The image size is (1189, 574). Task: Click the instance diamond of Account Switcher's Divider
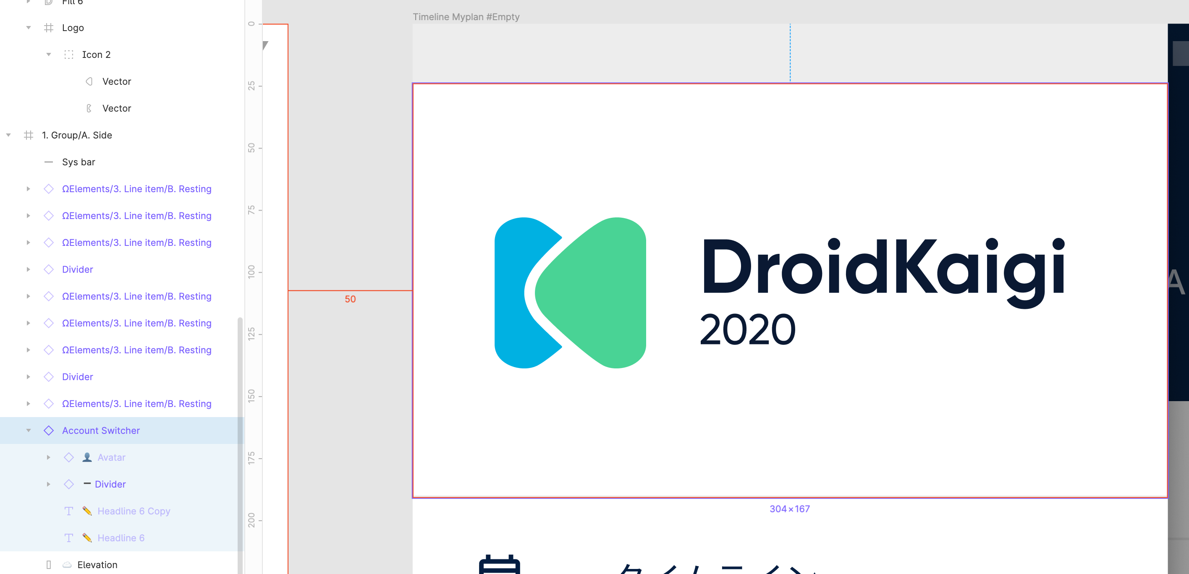69,484
